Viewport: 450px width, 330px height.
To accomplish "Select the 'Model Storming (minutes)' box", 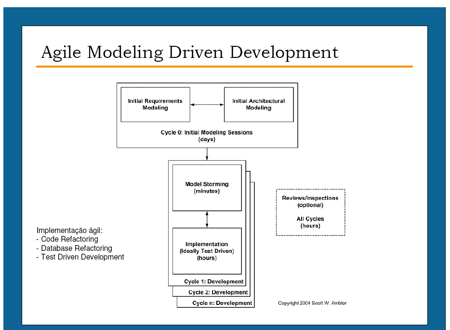I will (207, 188).
